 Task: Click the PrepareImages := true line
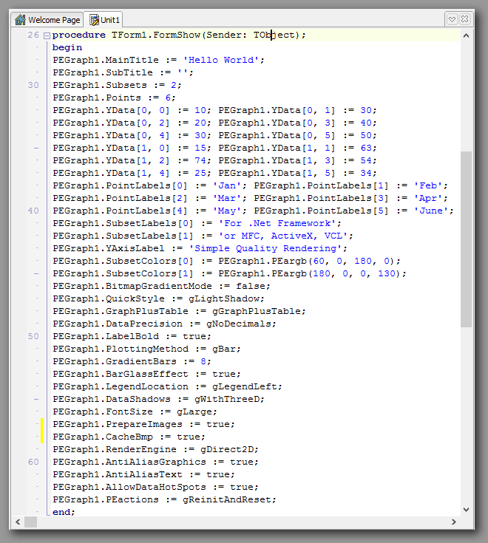click(x=143, y=424)
